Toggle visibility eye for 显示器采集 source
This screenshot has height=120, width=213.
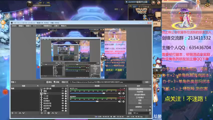coord(63,89)
